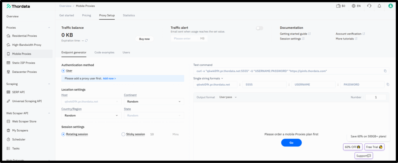Expand Single string formats dropdown
The height and width of the screenshot is (163, 398).
tap(208, 78)
